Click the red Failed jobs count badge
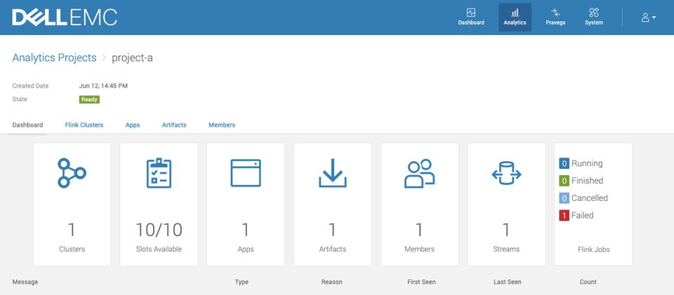Image resolution: width=674 pixels, height=295 pixels. (x=564, y=216)
